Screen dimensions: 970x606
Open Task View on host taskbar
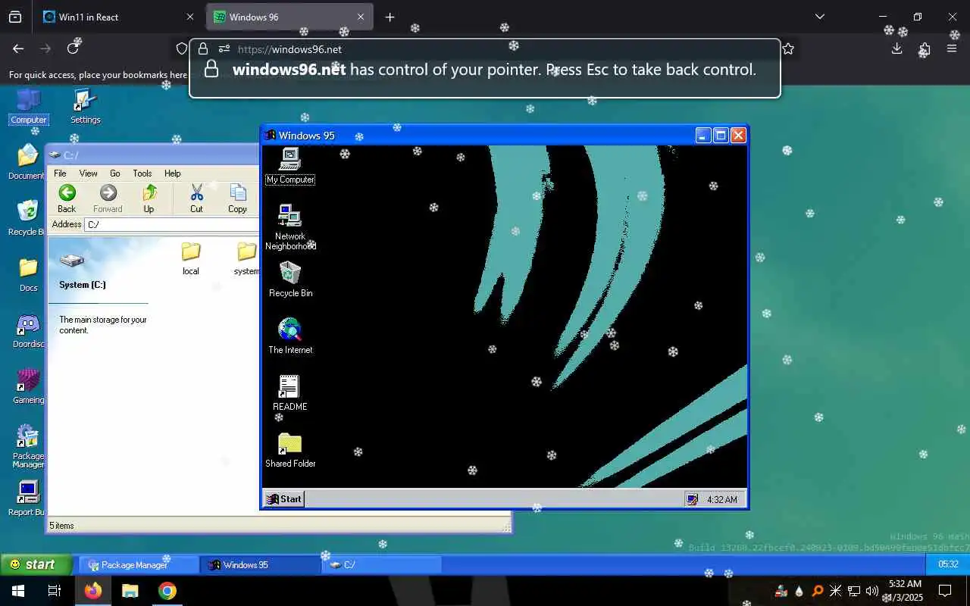tap(55, 591)
